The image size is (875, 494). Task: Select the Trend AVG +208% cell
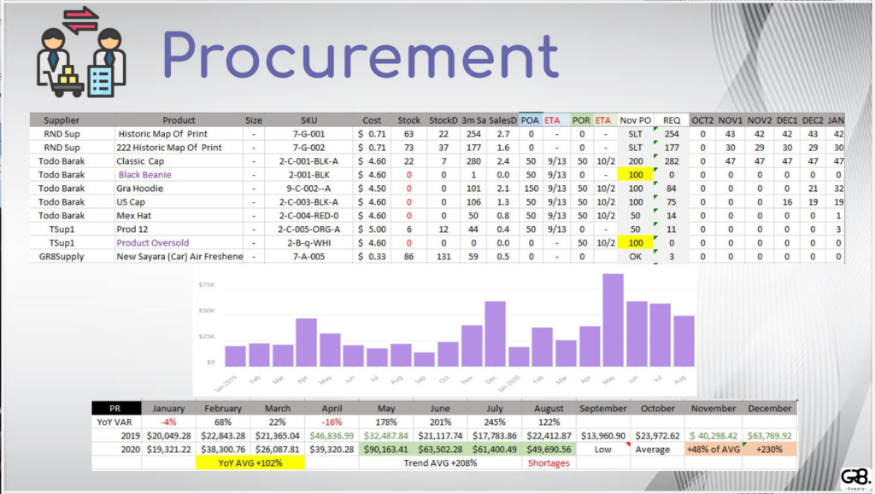tap(440, 463)
